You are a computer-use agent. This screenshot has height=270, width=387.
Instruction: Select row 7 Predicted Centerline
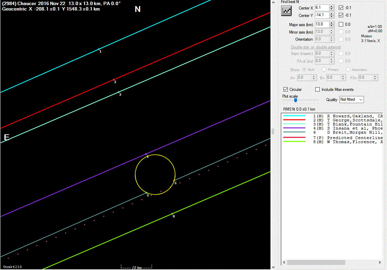tap(332, 138)
